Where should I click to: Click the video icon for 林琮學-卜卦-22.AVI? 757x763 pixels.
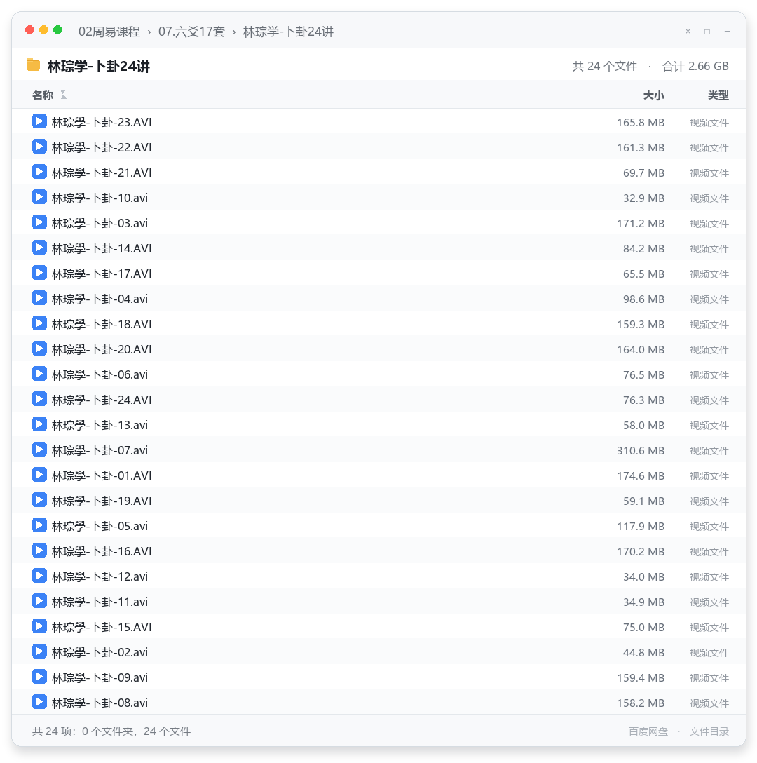point(39,147)
